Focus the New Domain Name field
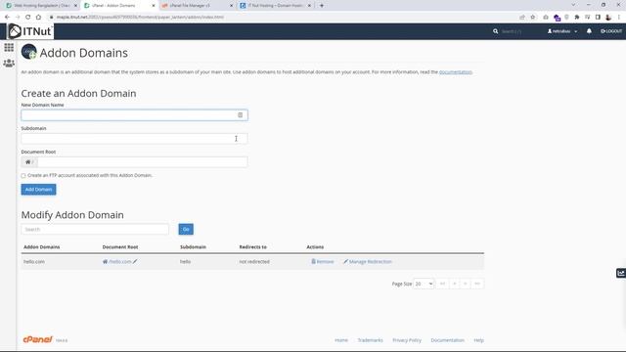626x352 pixels. pos(134,115)
